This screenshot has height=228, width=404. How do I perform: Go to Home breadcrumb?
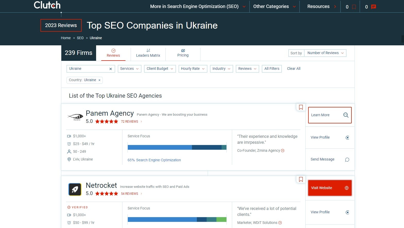pos(66,38)
